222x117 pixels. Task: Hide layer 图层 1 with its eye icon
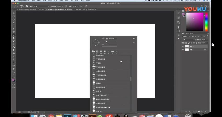(183, 46)
